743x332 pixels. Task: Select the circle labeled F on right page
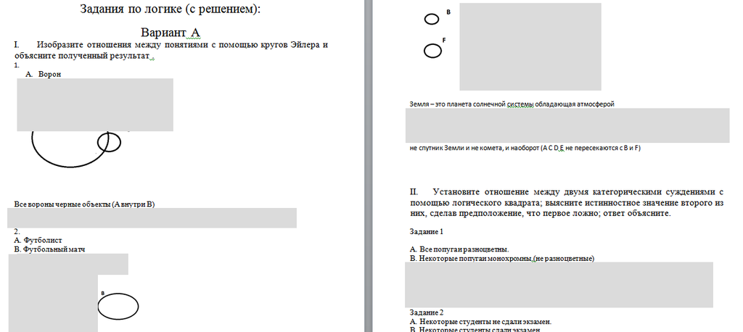[432, 51]
